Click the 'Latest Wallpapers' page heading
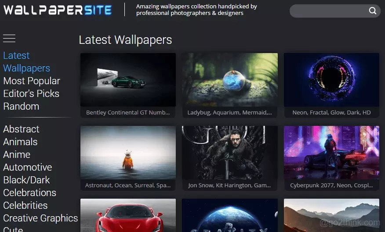The width and height of the screenshot is (385, 232). click(125, 40)
